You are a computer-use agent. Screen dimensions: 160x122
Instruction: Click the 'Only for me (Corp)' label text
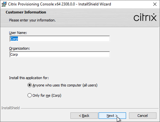click(47, 95)
